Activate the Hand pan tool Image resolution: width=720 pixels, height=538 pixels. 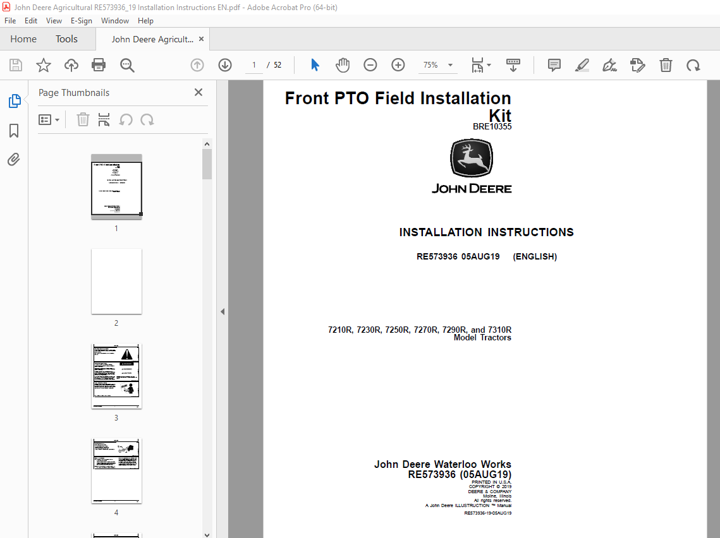343,65
